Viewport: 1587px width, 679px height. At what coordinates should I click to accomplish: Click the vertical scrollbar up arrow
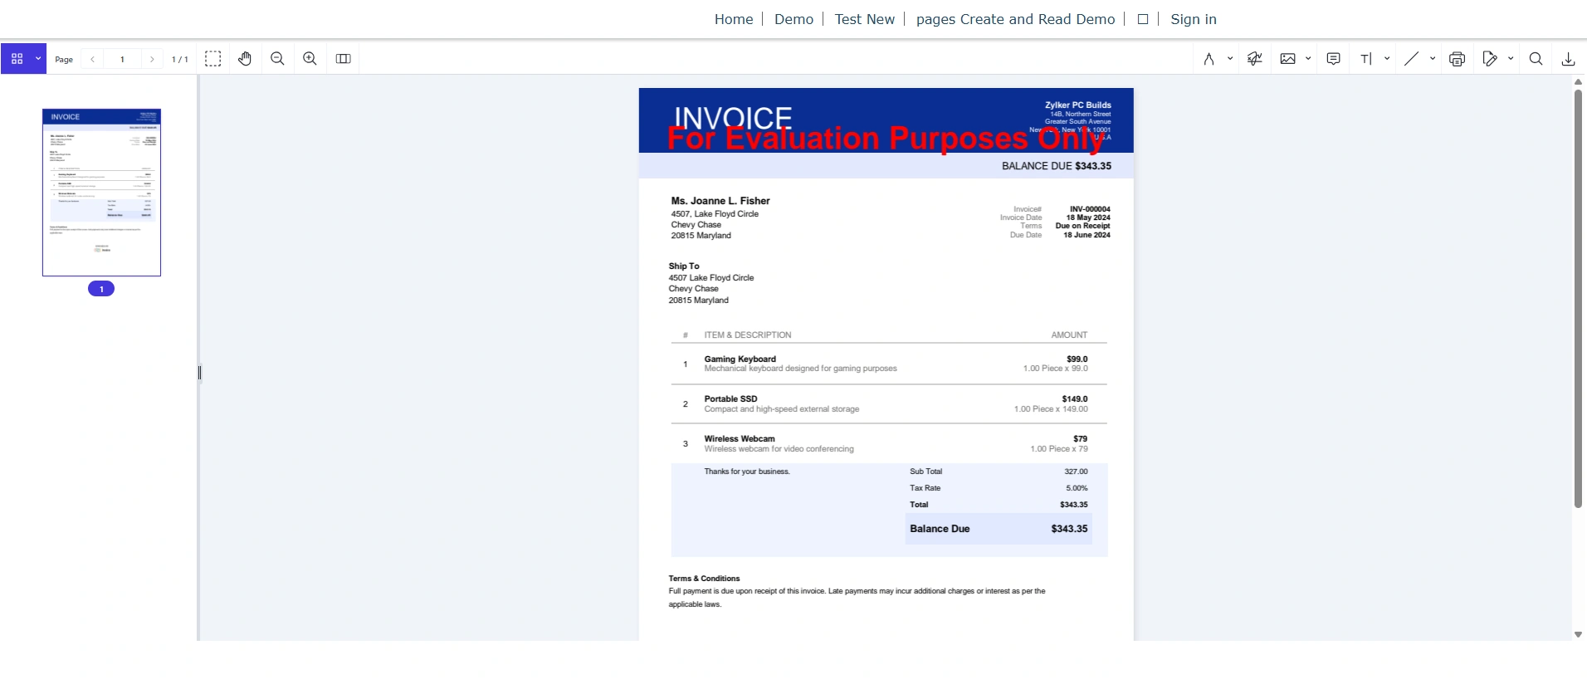(x=1578, y=82)
